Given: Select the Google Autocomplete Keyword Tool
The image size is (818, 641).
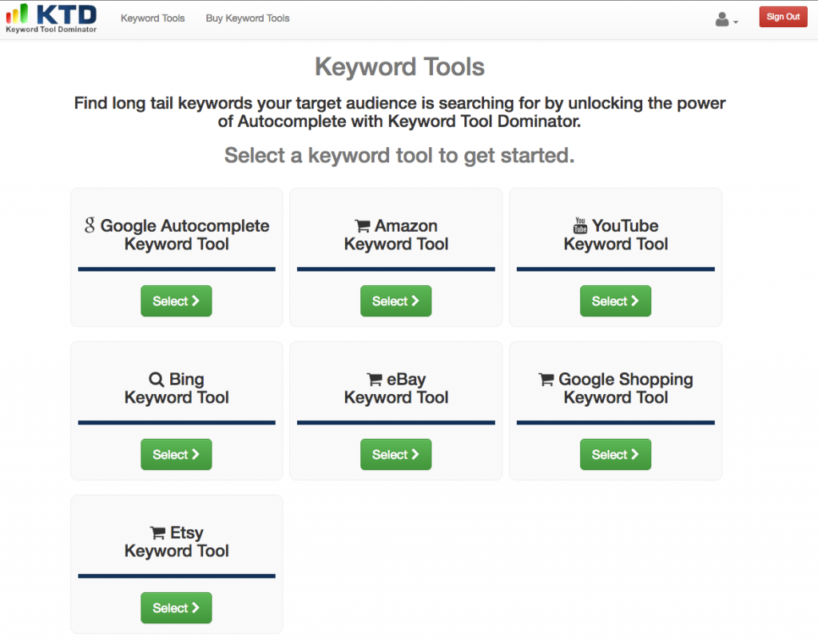Looking at the screenshot, I should point(177,301).
